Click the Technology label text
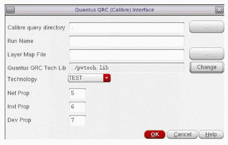 tap(22, 79)
